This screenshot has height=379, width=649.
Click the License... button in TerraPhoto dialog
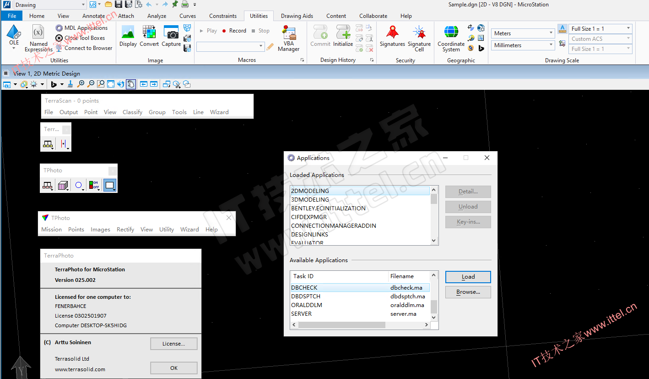174,344
